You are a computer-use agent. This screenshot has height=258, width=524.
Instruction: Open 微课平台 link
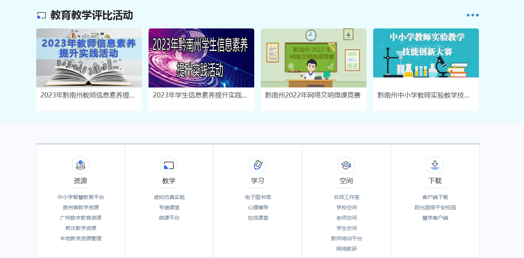coord(169,218)
